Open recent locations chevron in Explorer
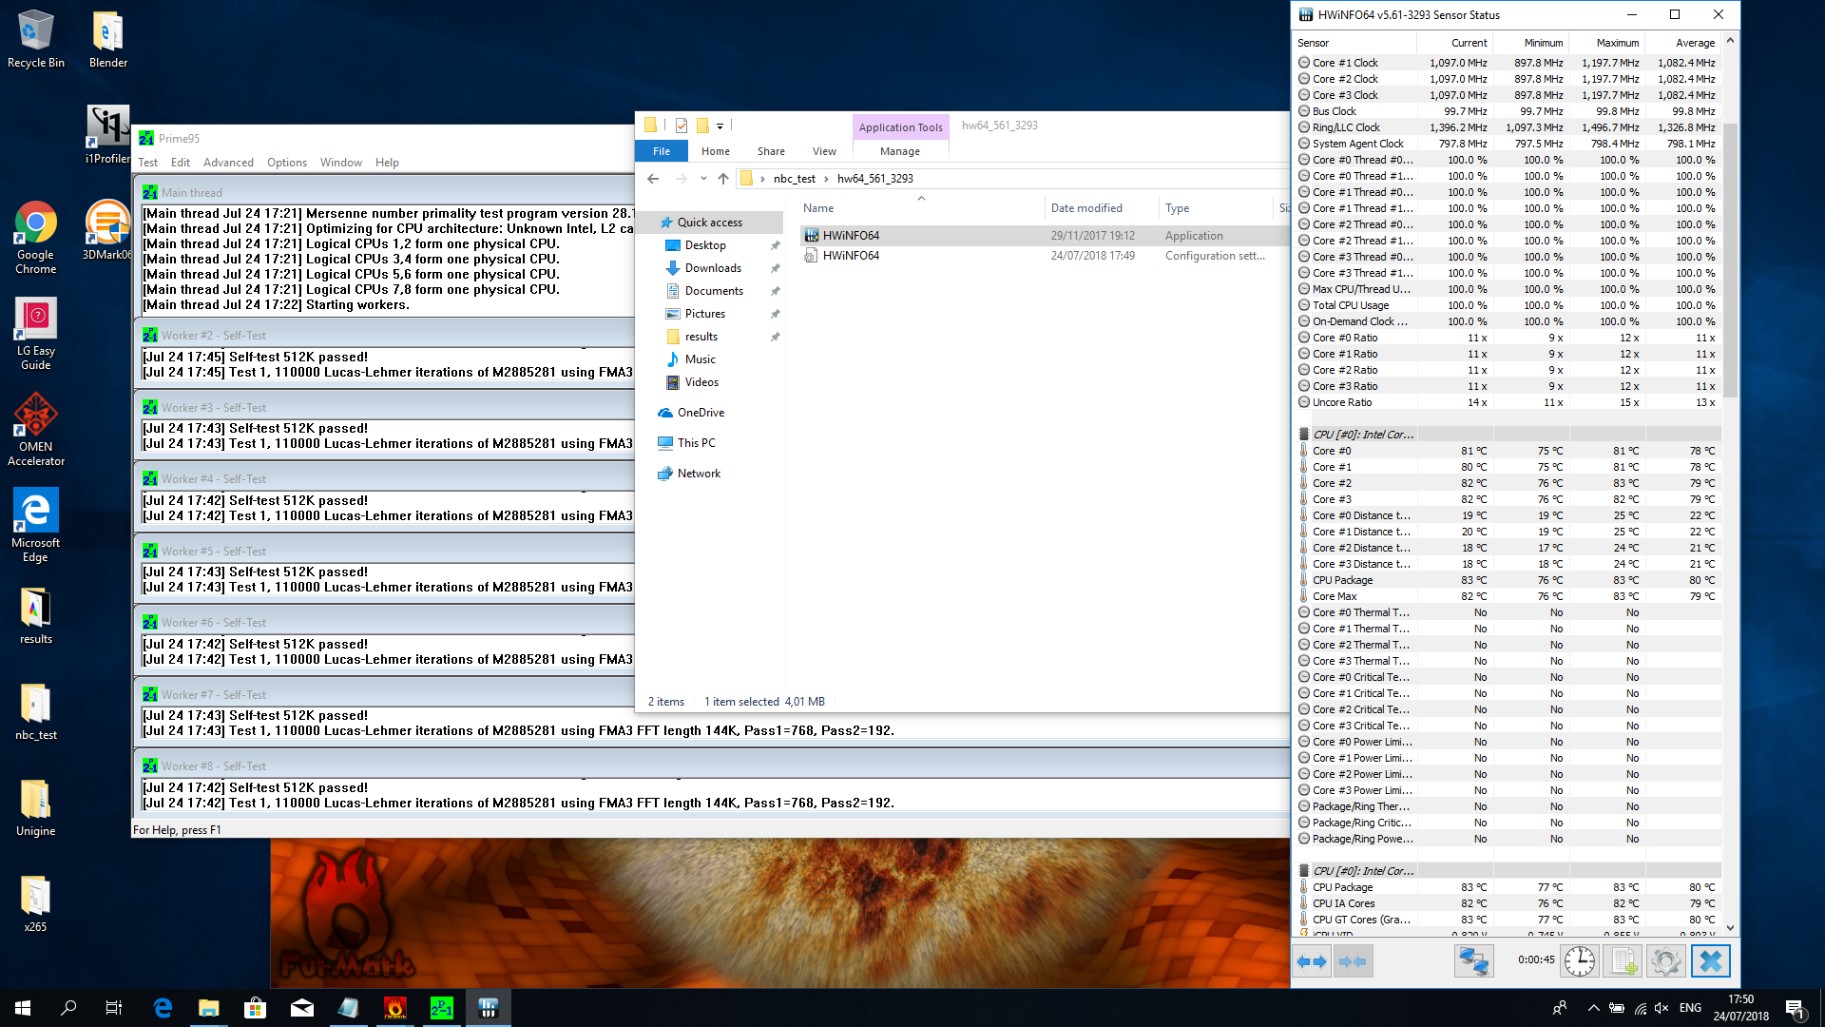 click(703, 179)
